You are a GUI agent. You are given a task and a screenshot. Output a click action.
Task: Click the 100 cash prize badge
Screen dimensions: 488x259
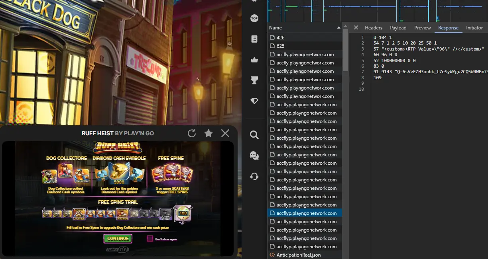pyautogui.click(x=183, y=214)
